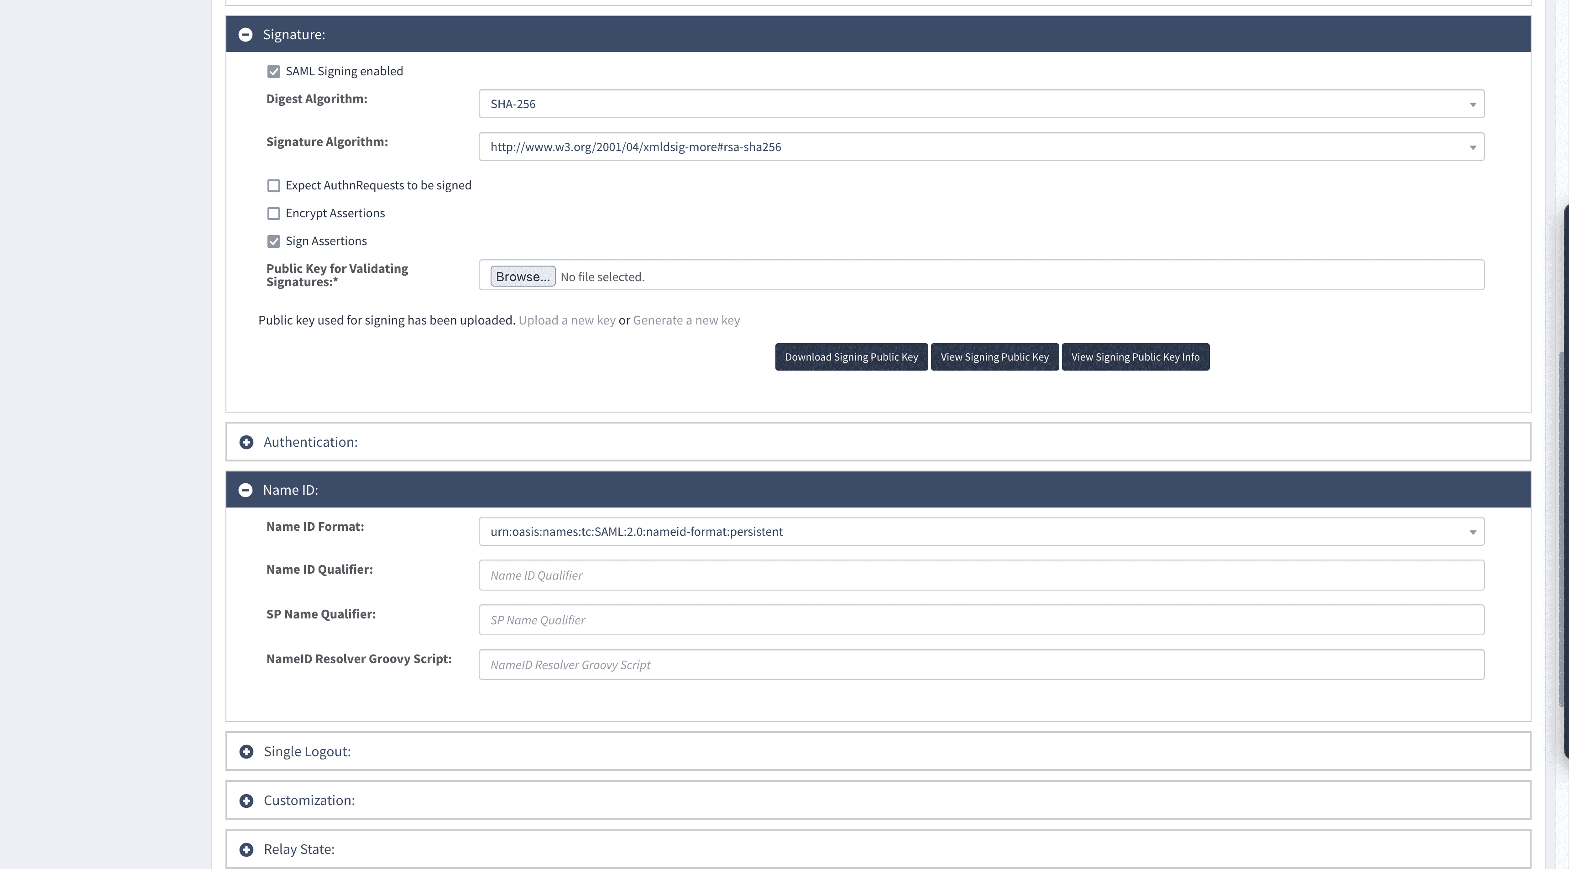Screen dimensions: 1569x869
Task: Open Signature Algorithm dropdown
Action: [981, 147]
